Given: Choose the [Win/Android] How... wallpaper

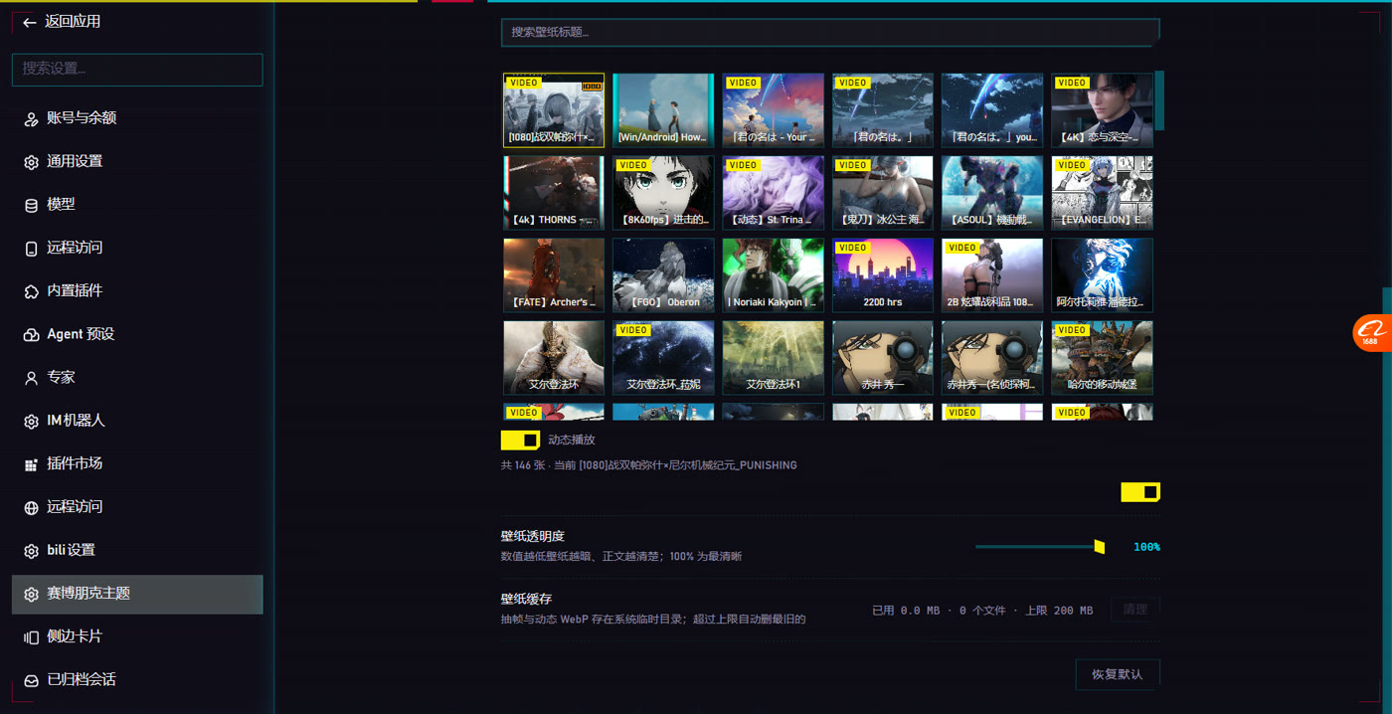Looking at the screenshot, I should click(663, 110).
